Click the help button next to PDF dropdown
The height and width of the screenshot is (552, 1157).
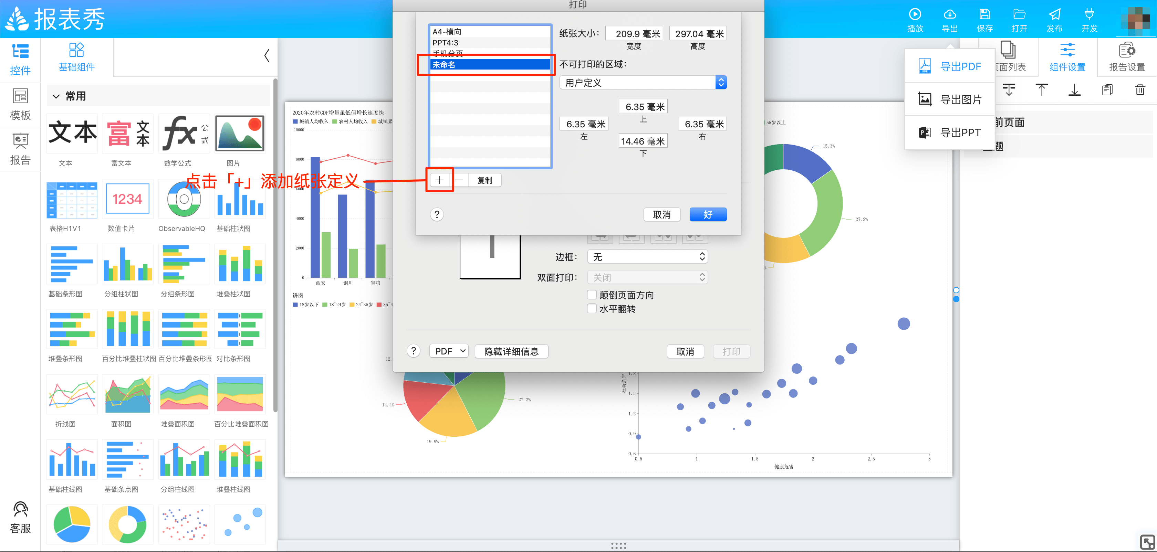pyautogui.click(x=413, y=351)
